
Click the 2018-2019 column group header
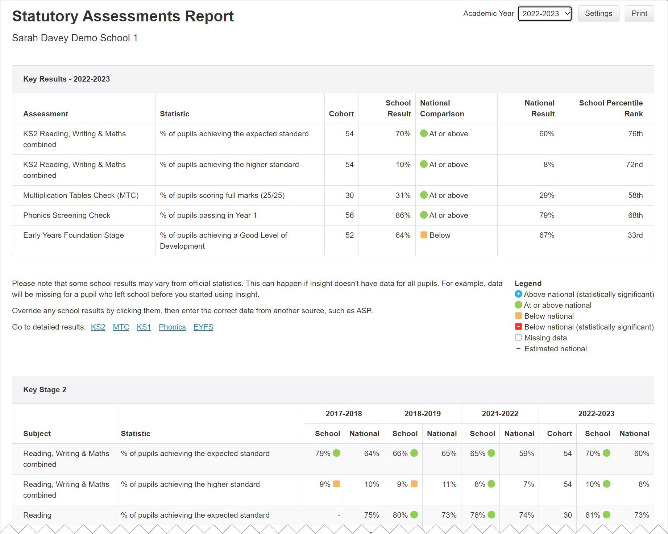[x=422, y=414]
